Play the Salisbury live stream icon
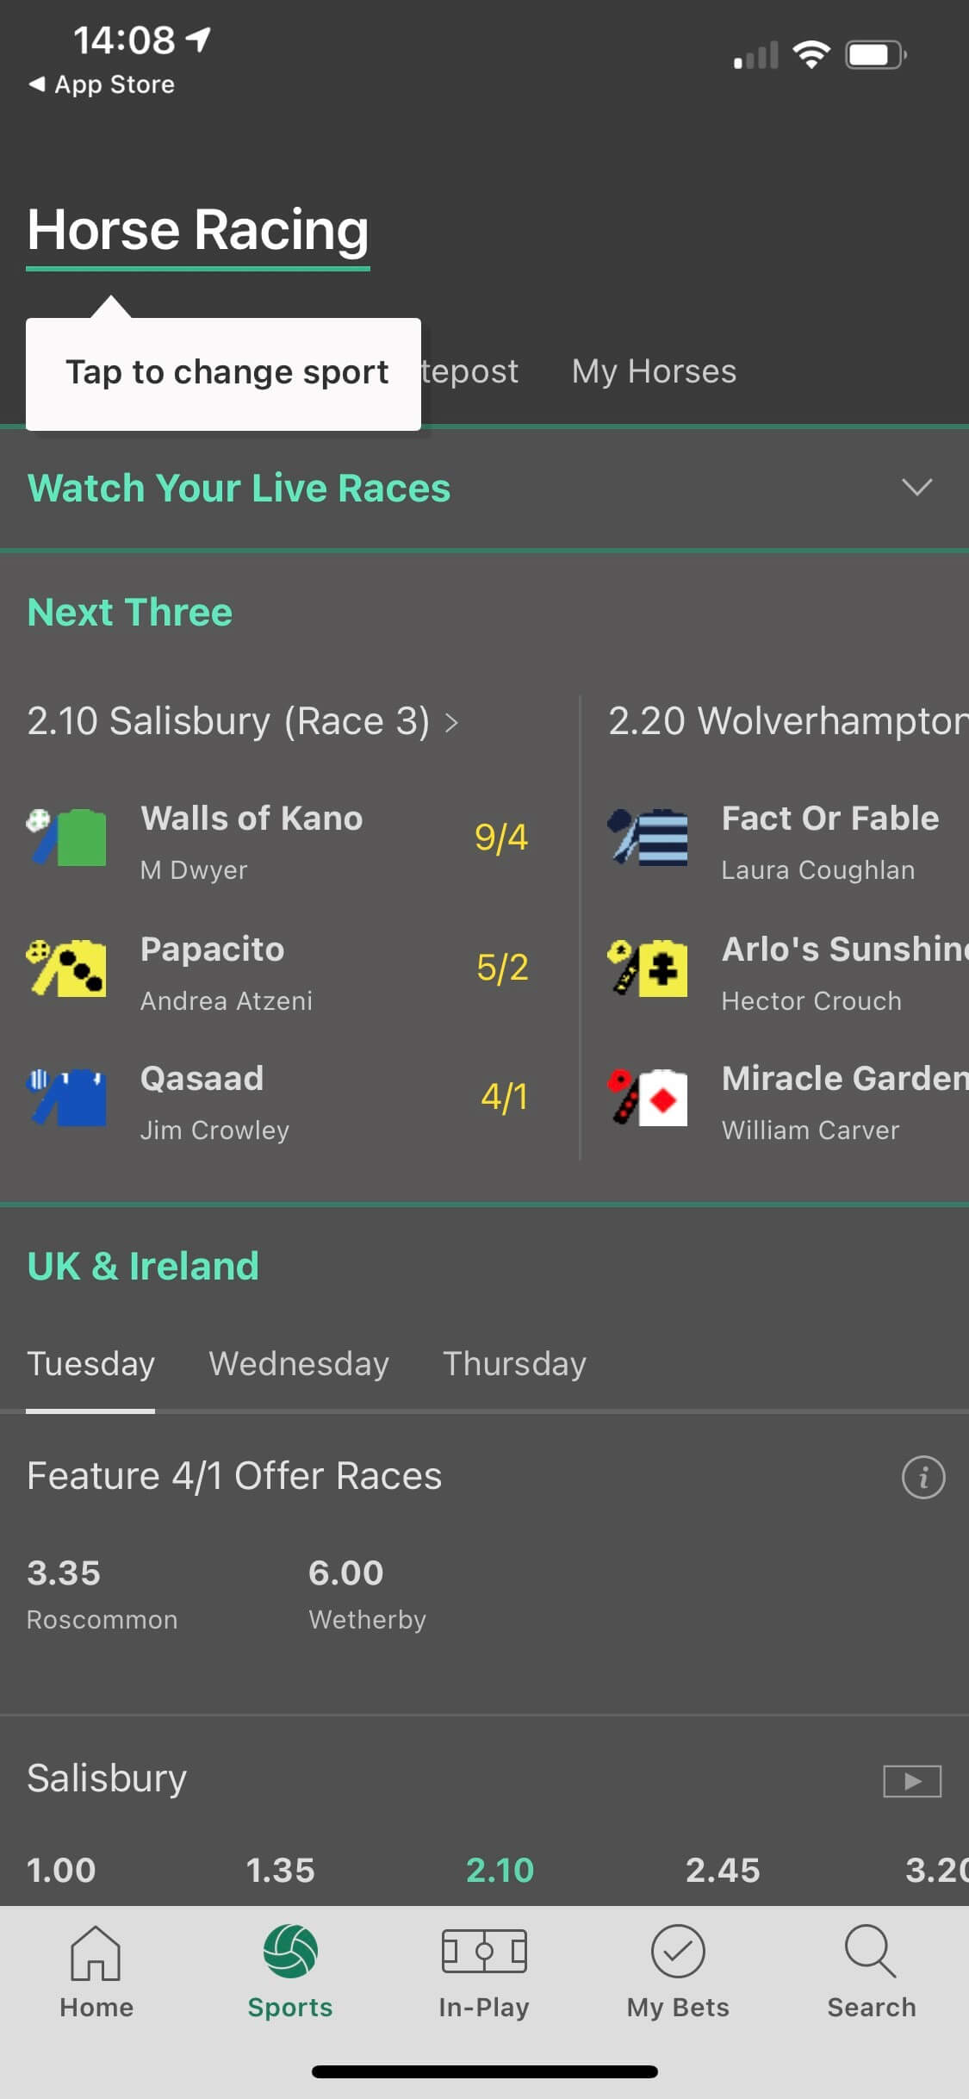This screenshot has height=2099, width=969. click(x=911, y=1780)
